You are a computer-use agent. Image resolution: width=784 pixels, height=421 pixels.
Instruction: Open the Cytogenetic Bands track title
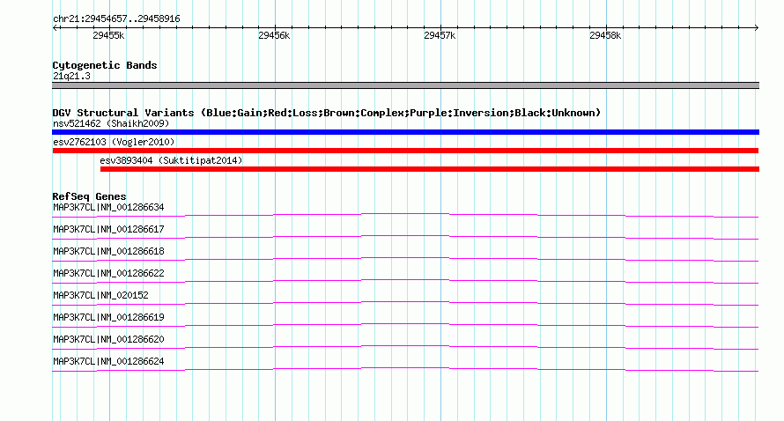click(x=105, y=65)
